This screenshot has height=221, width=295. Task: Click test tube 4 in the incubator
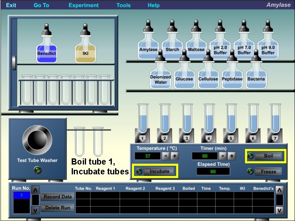pyautogui.click(x=209, y=119)
